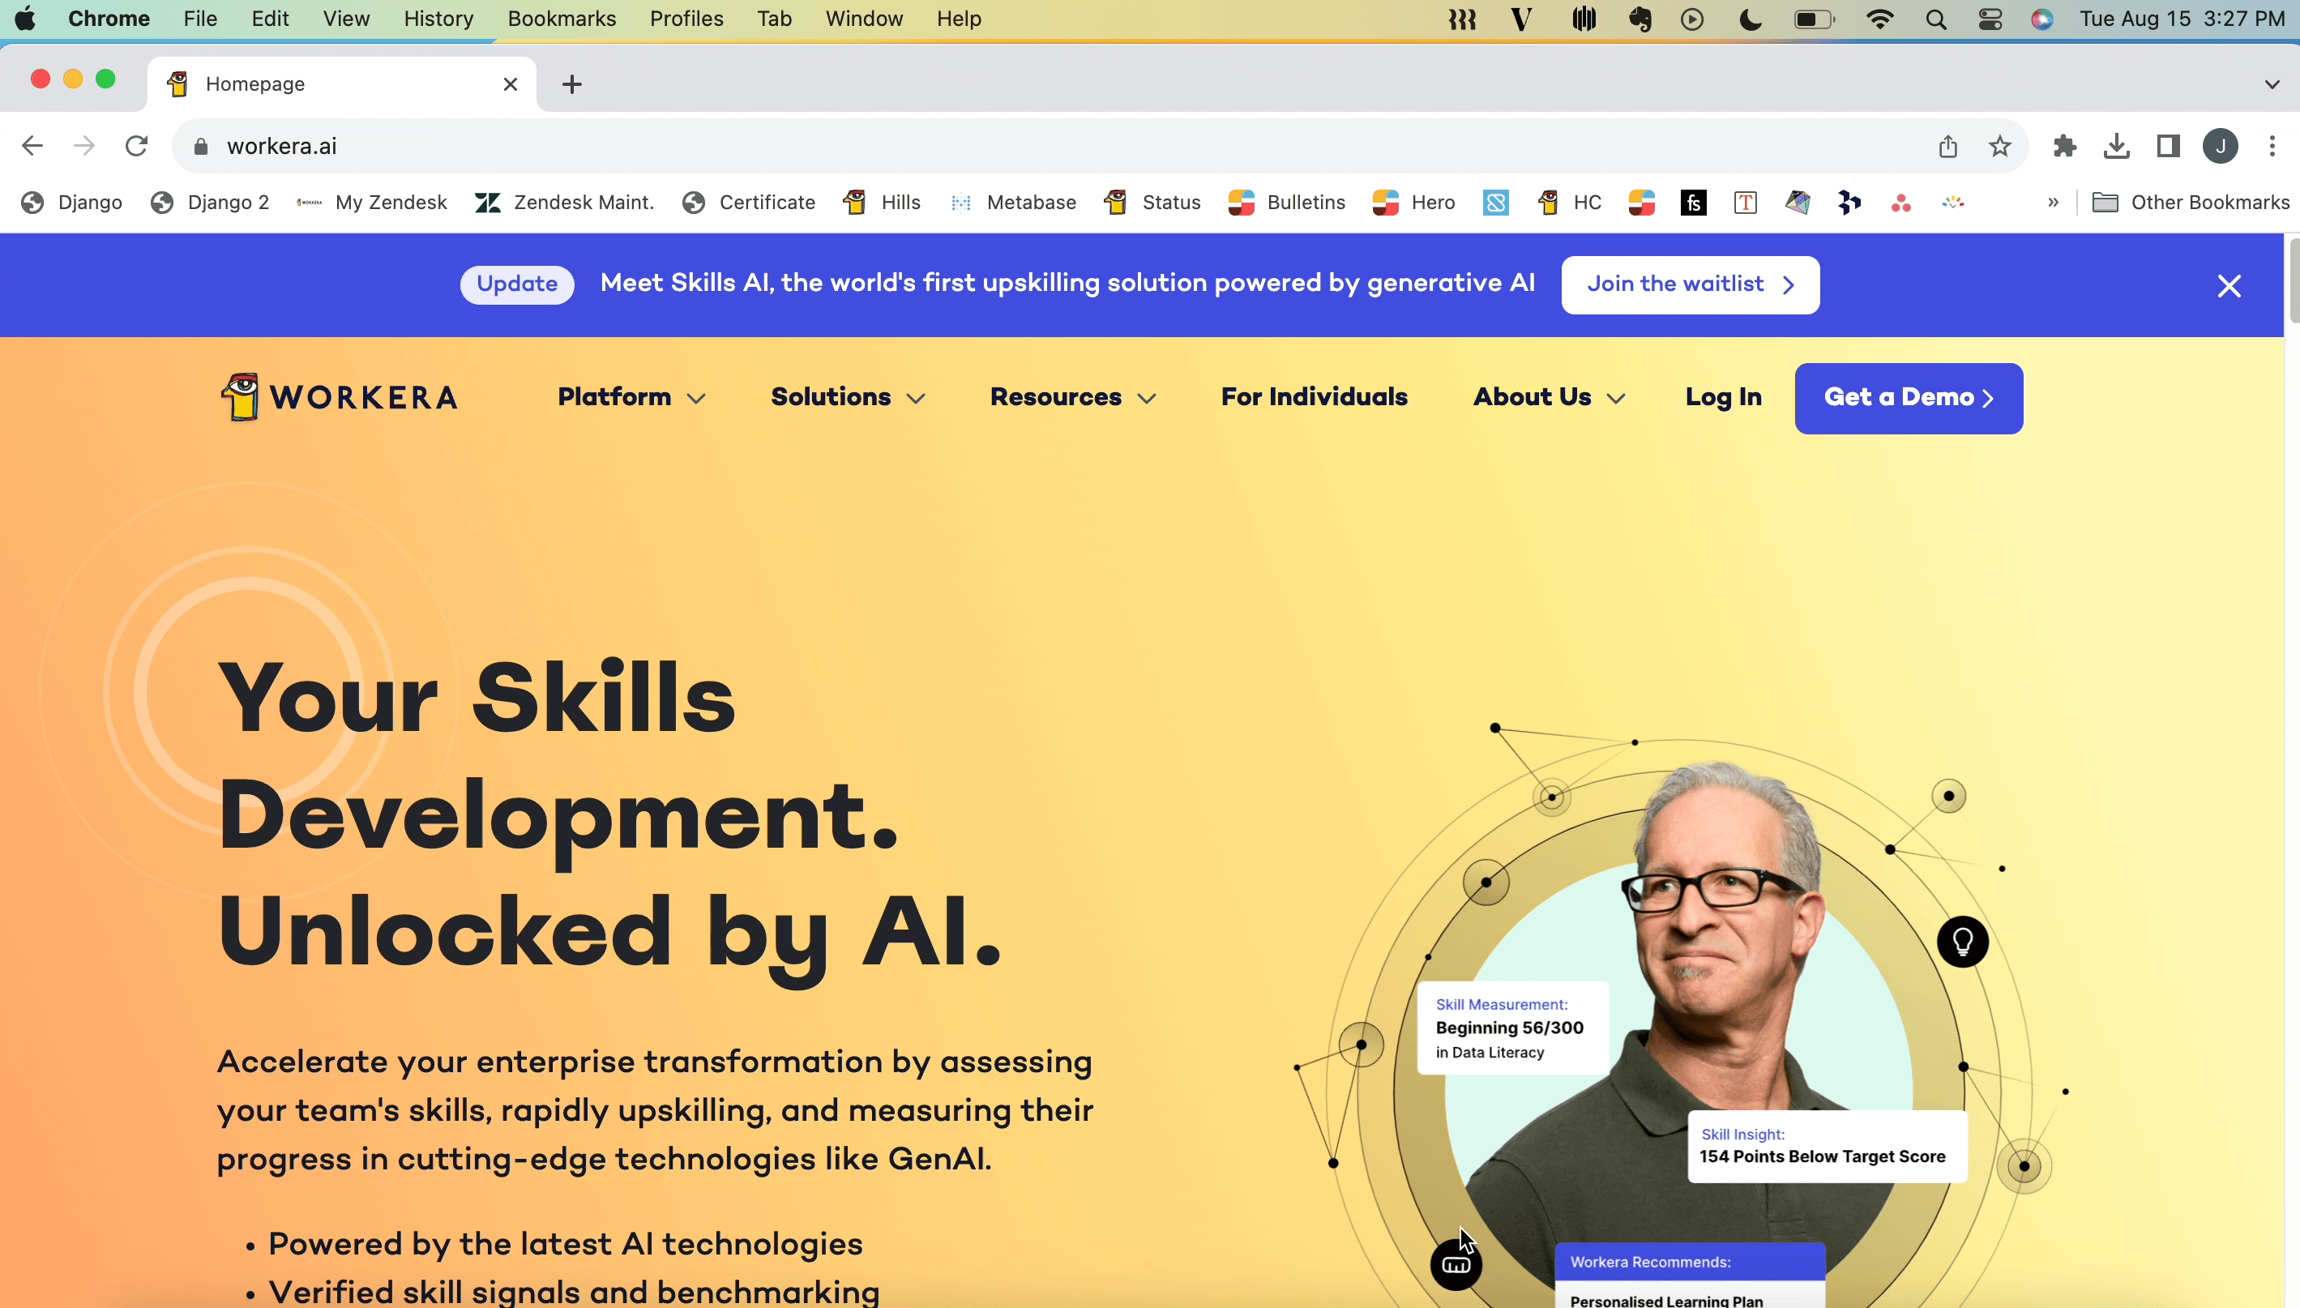Open the Metabase bookmark

point(1013,202)
